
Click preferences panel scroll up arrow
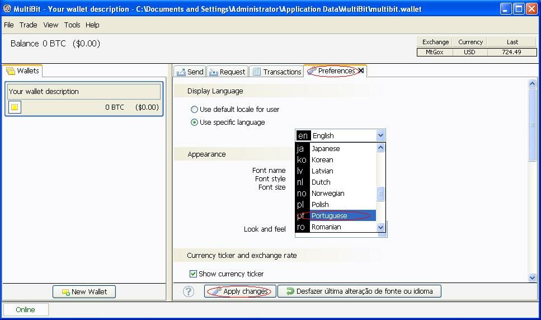coord(532,83)
